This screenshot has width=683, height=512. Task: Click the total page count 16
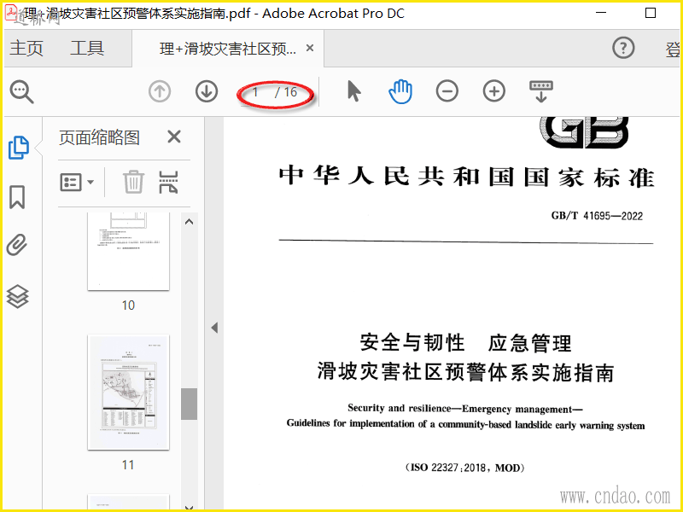(x=290, y=92)
